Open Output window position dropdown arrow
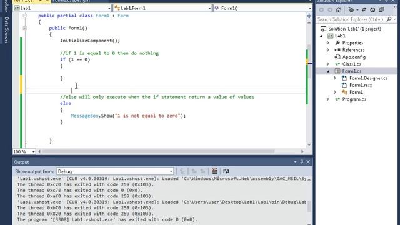Screen dimensions: 400x225 tap(295, 162)
